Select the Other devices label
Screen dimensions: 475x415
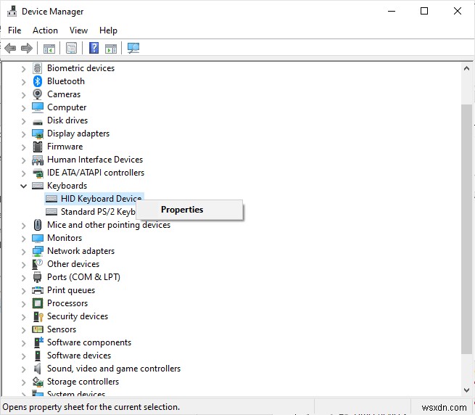[73, 264]
